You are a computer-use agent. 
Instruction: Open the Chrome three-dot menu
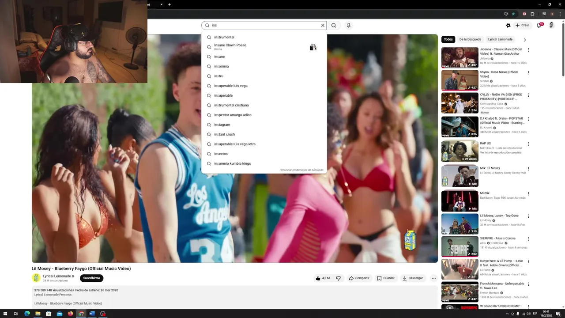(559, 14)
